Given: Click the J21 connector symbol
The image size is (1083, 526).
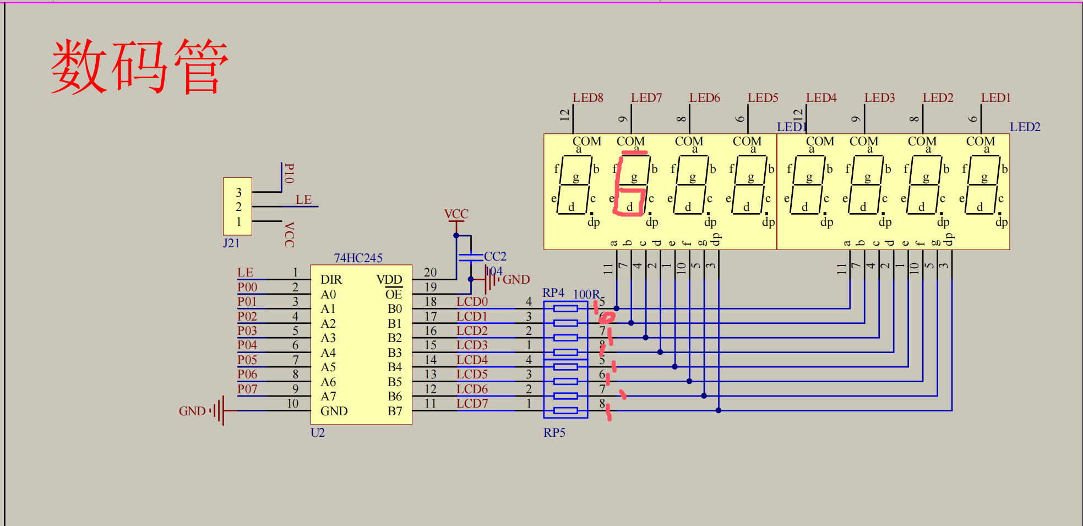Looking at the screenshot, I should (x=237, y=207).
